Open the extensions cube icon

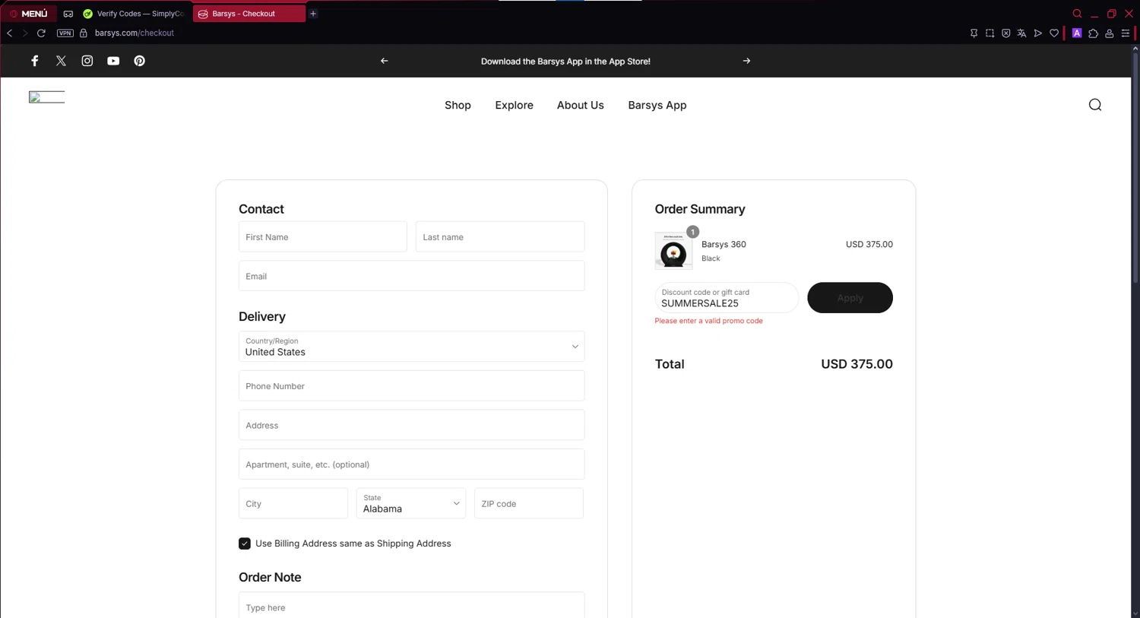click(1093, 33)
